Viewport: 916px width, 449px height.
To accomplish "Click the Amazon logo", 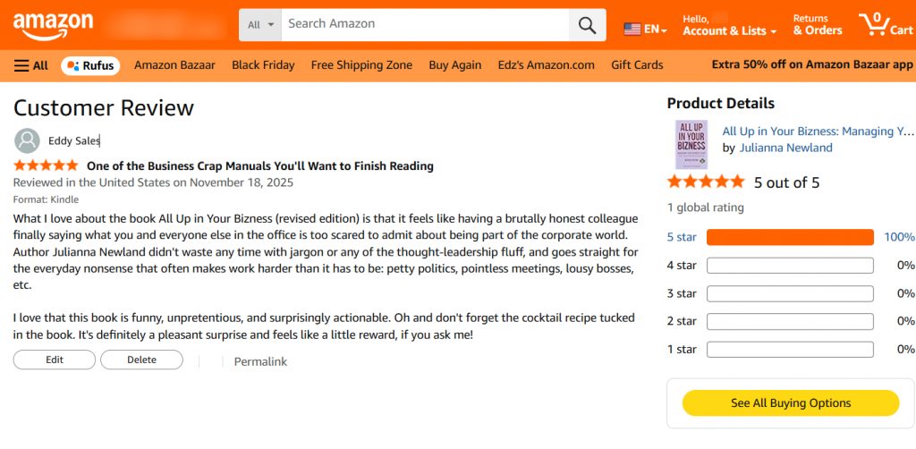I will point(53,24).
